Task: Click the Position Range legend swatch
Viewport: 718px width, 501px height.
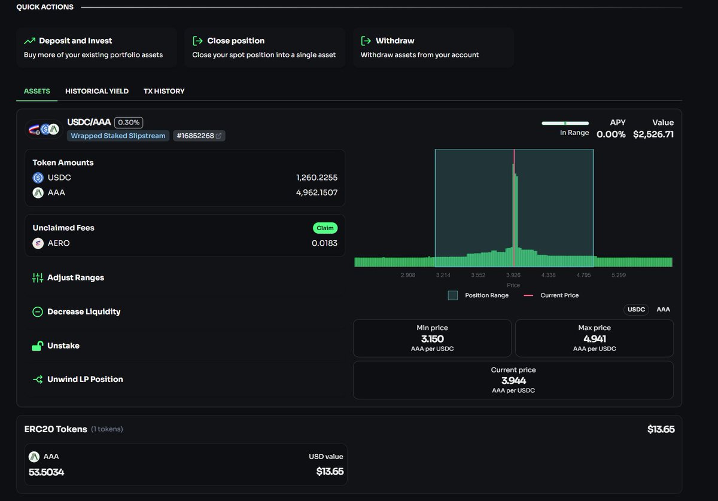Action: [x=453, y=295]
